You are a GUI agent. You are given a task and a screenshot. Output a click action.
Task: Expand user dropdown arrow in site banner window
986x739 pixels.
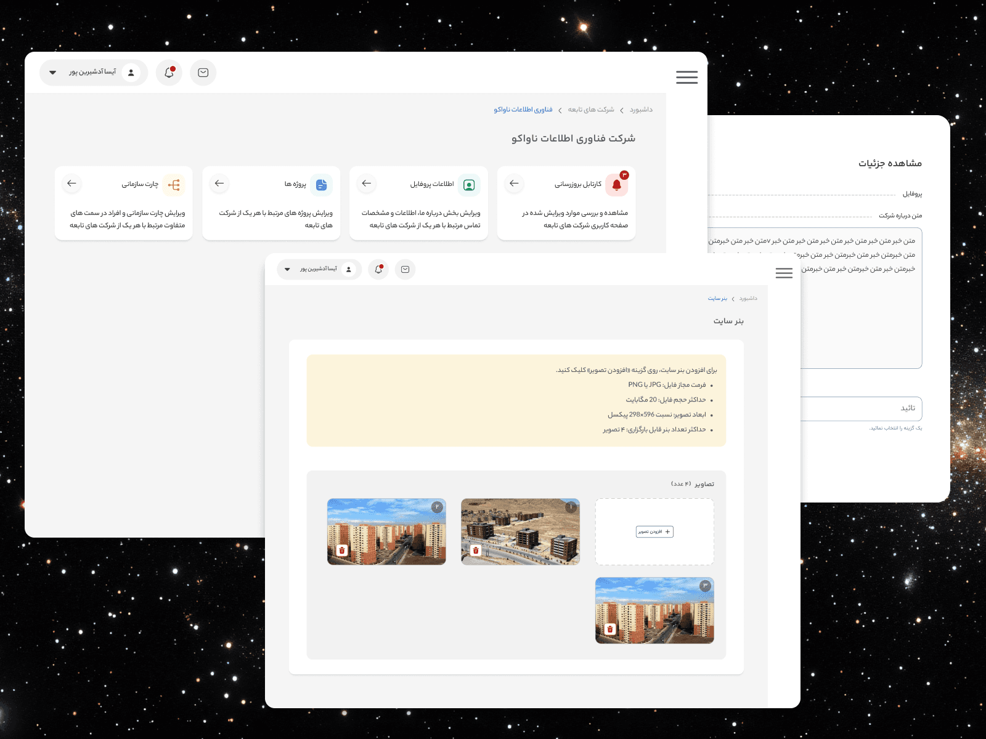coord(287,269)
